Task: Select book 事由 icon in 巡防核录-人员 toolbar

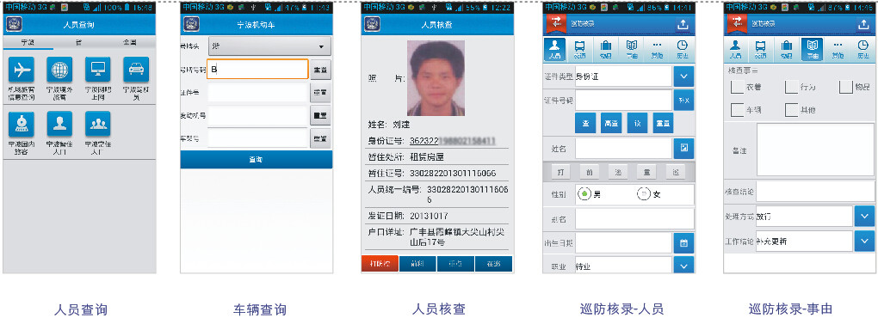Action: (x=631, y=50)
